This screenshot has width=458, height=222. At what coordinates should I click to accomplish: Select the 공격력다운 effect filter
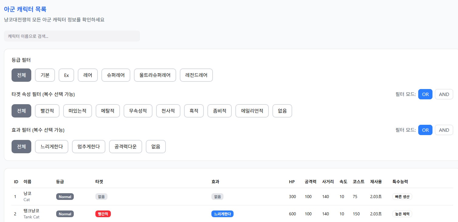click(x=125, y=146)
